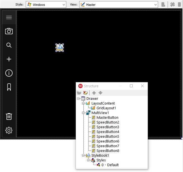
Task: Click the RX logo in Structure title bar
Action: click(80, 86)
